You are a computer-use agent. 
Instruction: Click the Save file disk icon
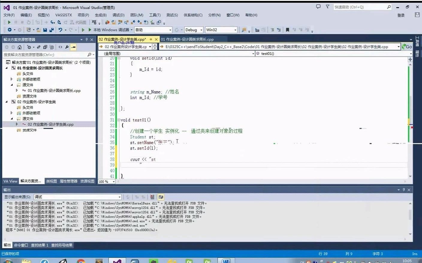[45, 30]
